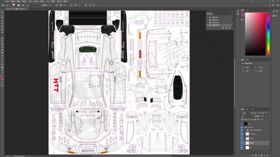The image size is (280, 157).
Task: Hide the 背景 background layer
Action: pyautogui.click(x=242, y=148)
